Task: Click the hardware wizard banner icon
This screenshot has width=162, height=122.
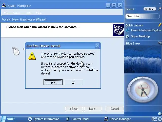Action: coord(118,30)
